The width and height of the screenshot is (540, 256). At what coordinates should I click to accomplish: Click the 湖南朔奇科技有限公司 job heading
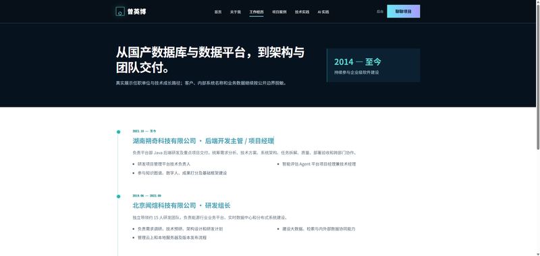click(203, 141)
